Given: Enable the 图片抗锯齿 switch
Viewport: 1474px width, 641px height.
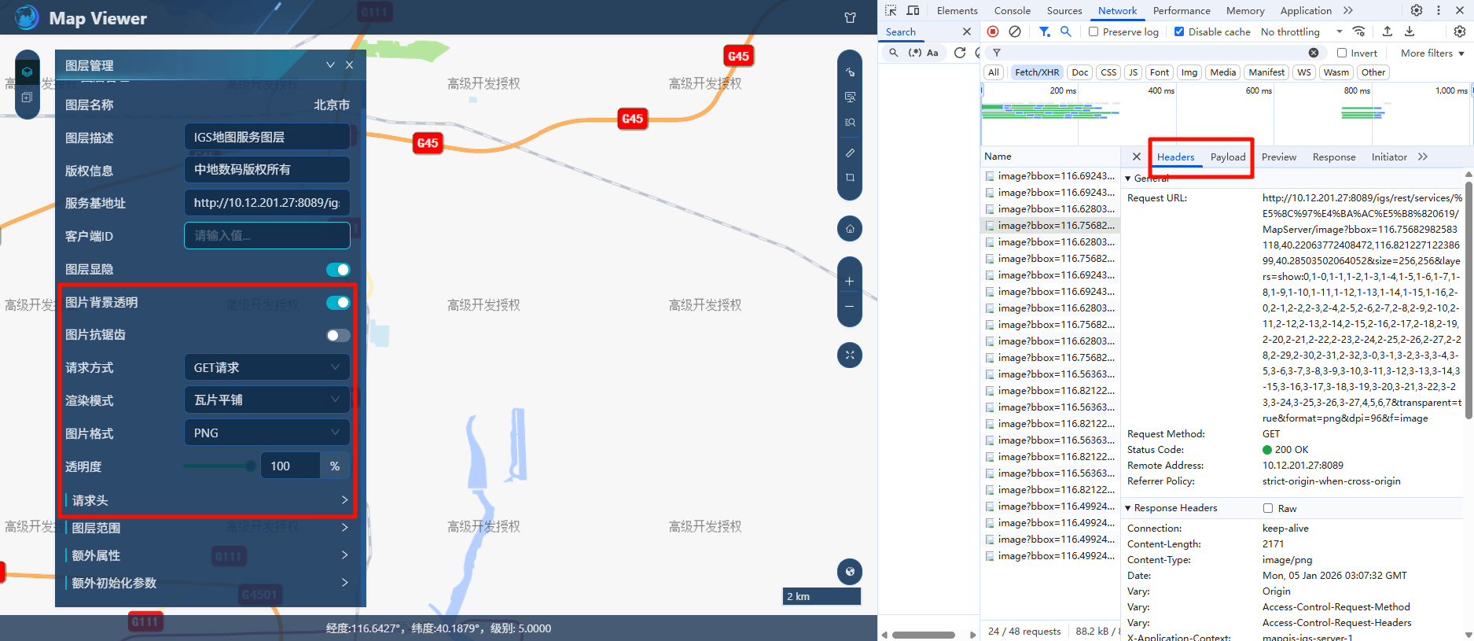Looking at the screenshot, I should (338, 336).
